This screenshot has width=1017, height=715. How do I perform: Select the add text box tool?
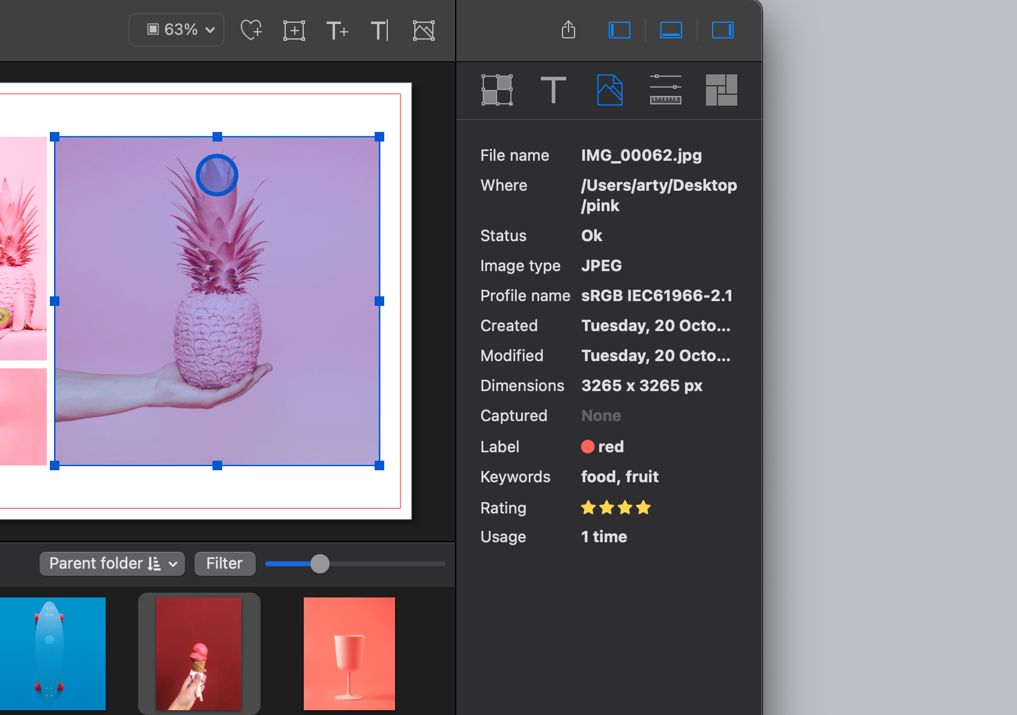(337, 30)
